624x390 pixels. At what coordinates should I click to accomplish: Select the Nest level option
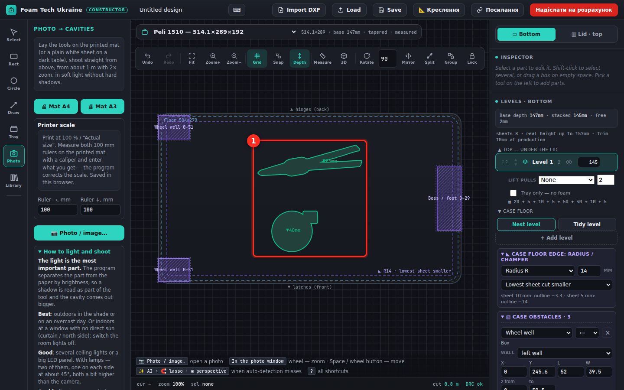pos(526,224)
